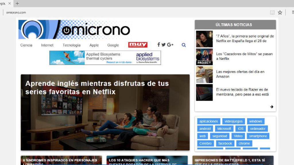
Task: Show more latest news arrow
Action: (x=272, y=107)
